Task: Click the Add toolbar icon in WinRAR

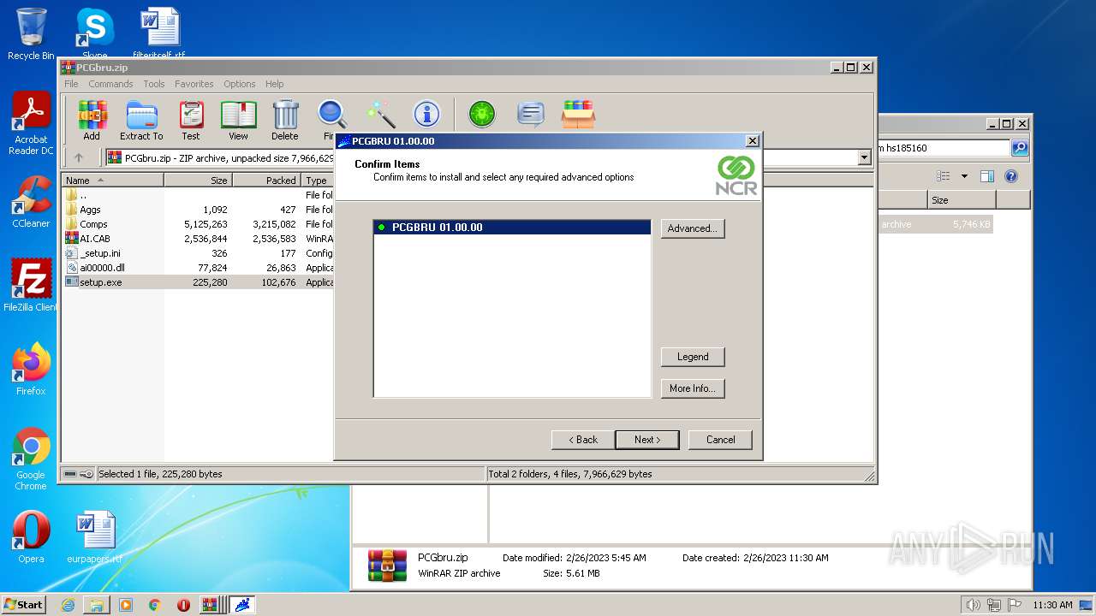Action: pos(92,120)
